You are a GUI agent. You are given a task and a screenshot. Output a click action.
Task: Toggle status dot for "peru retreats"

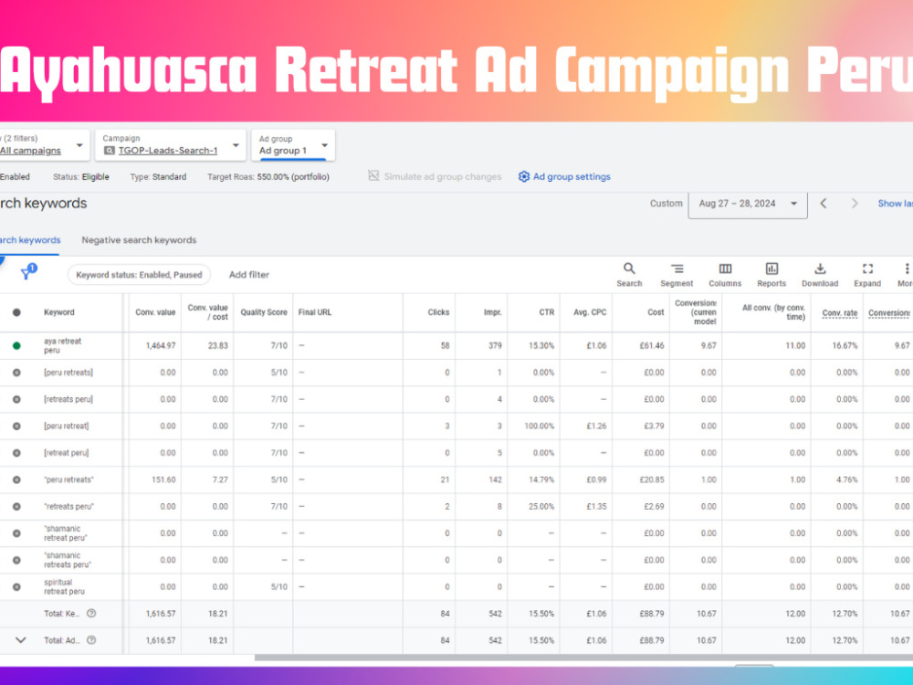[16, 479]
